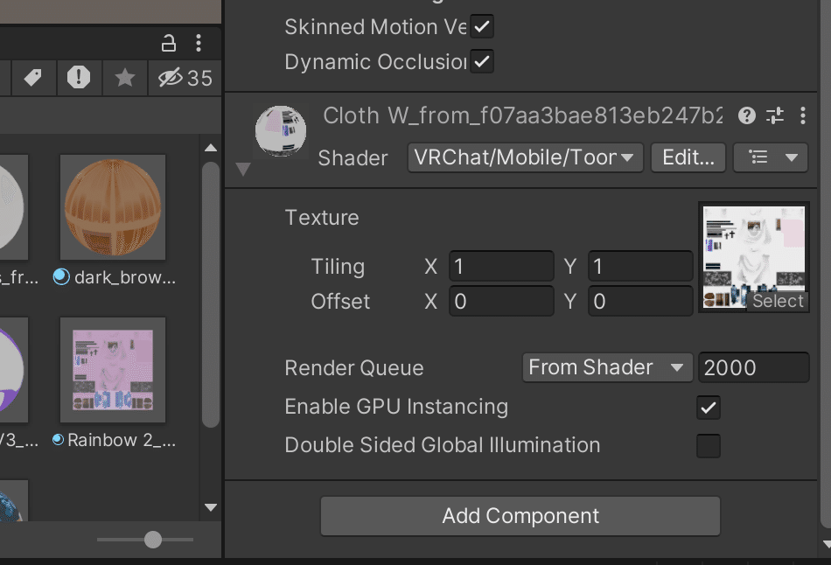Open the material component three-dot menu
The height and width of the screenshot is (565, 831).
[x=803, y=115]
